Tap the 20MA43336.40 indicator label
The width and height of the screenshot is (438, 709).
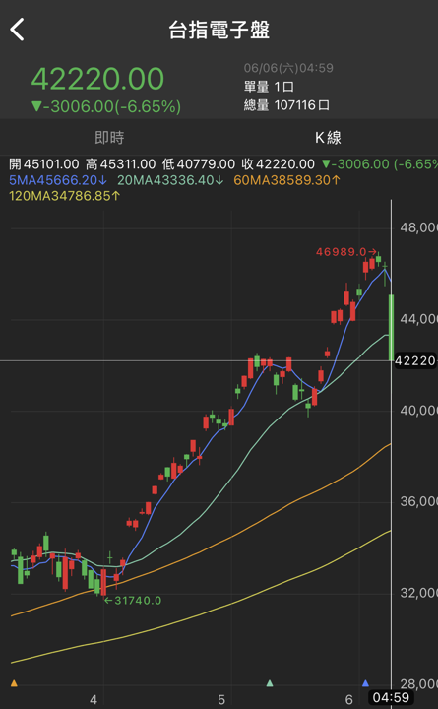pyautogui.click(x=171, y=180)
